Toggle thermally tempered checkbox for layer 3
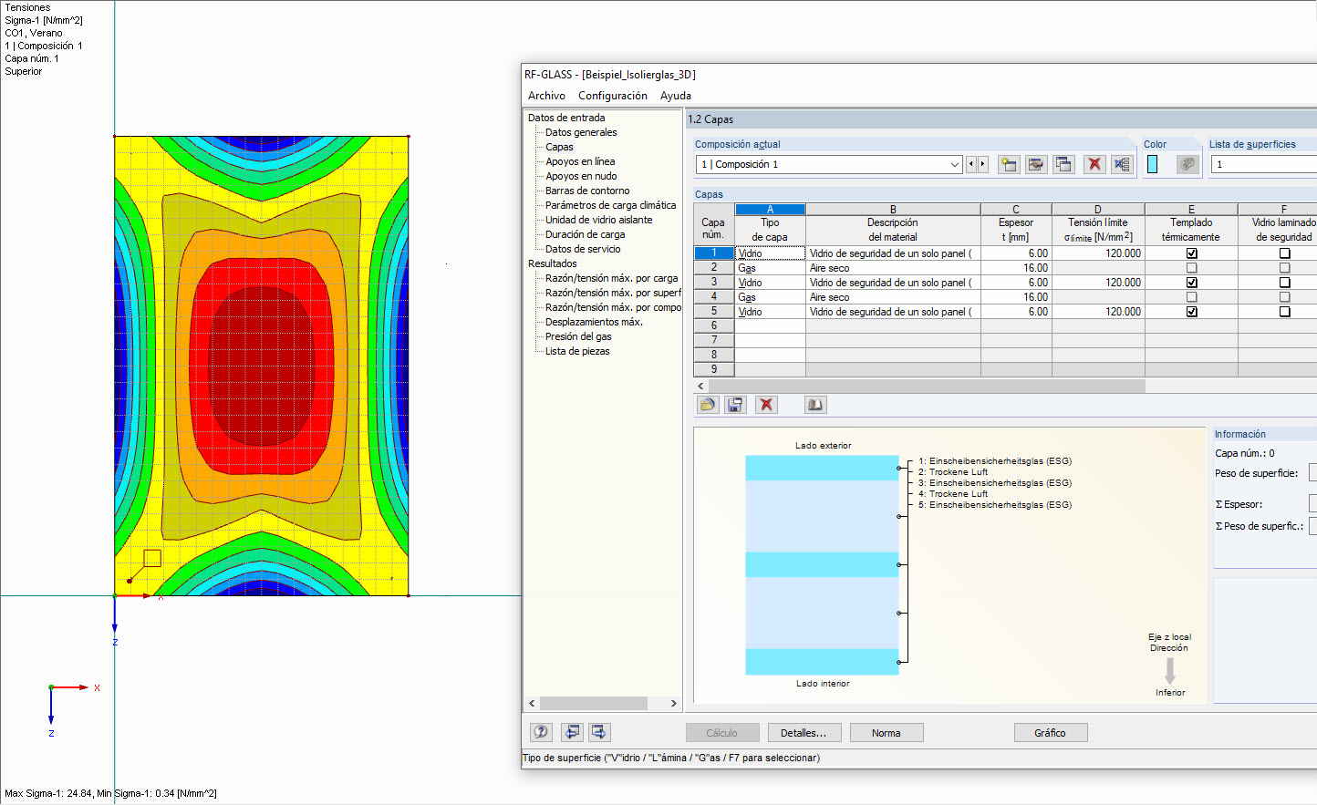The width and height of the screenshot is (1317, 805). pyautogui.click(x=1191, y=283)
